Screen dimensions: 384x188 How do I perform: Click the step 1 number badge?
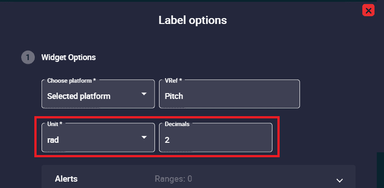coord(27,57)
